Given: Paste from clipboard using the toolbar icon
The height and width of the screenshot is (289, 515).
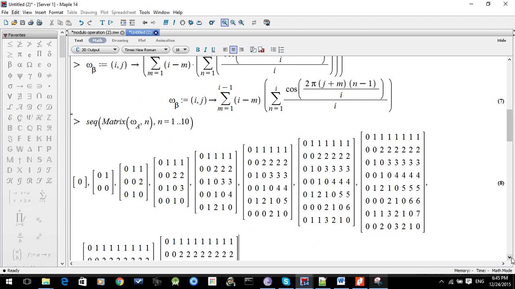Looking at the screenshot, I should tap(68, 23).
